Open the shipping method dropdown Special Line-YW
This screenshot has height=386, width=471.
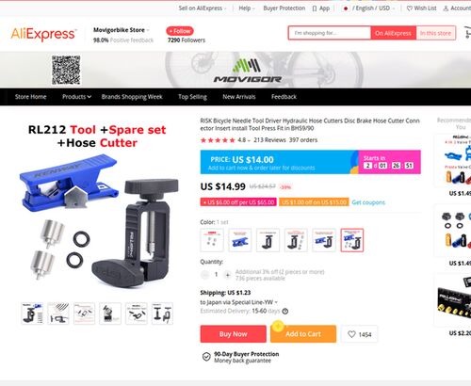tap(239, 302)
